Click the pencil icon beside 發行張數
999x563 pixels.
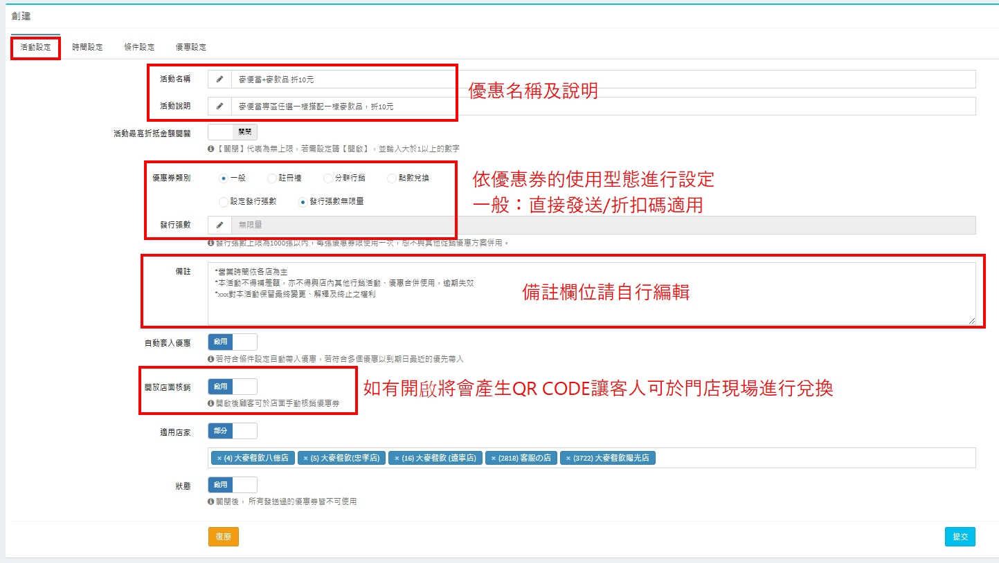[x=219, y=225]
